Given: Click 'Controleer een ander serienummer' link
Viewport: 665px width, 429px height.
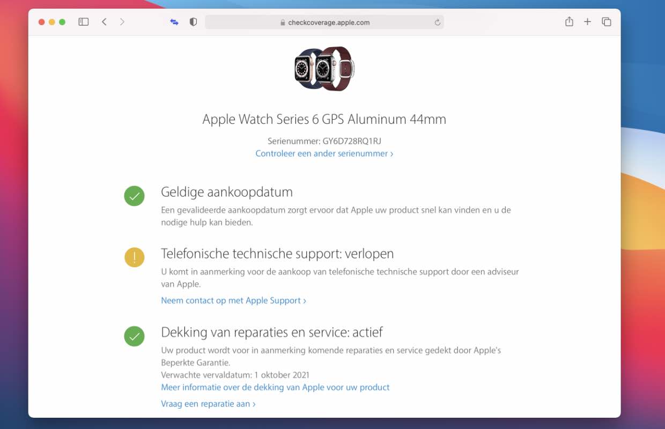Looking at the screenshot, I should click(324, 153).
